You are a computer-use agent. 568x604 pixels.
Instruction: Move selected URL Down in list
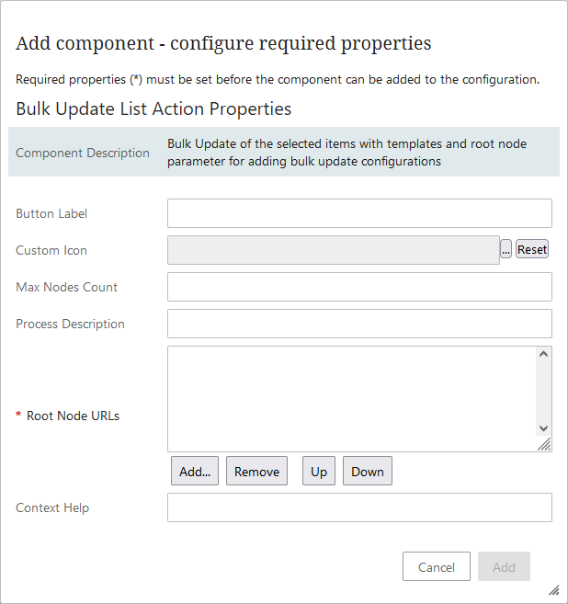click(368, 471)
